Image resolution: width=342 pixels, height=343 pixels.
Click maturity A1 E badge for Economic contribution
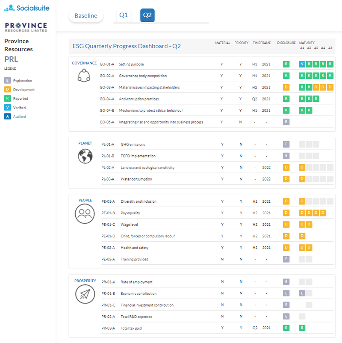(302, 293)
